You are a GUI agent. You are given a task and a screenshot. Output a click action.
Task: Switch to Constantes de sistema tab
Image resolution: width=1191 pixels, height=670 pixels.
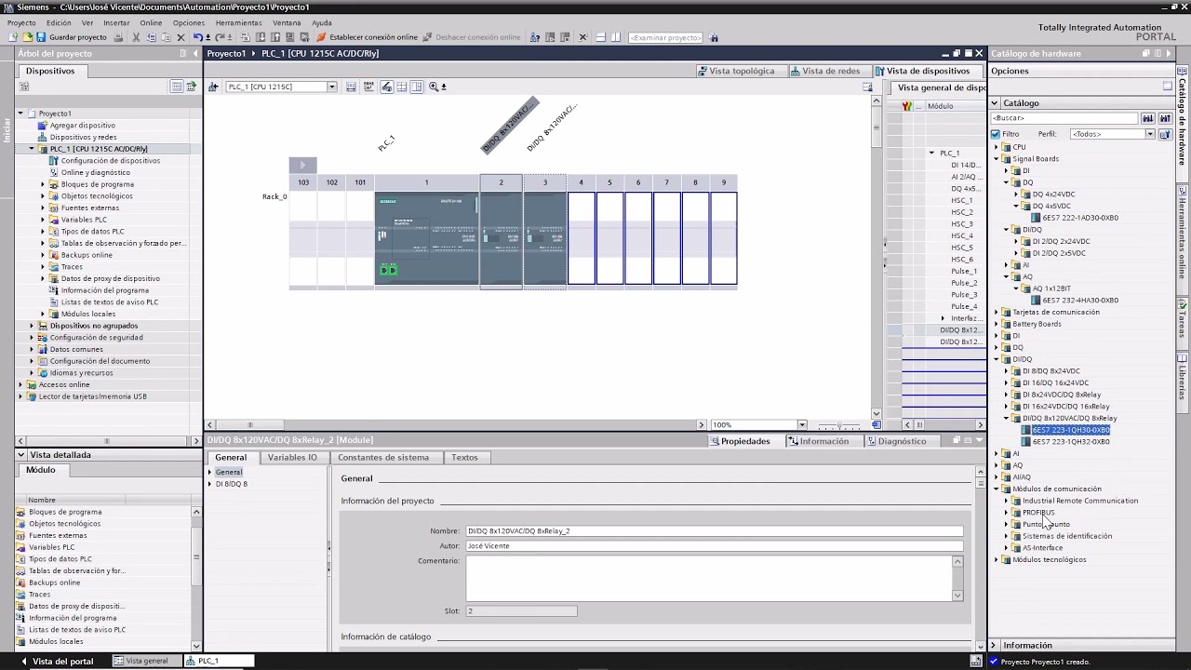[383, 457]
